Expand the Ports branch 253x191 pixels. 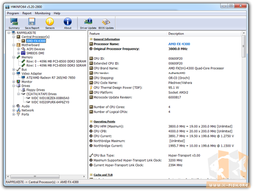pyautogui.click(x=14, y=115)
